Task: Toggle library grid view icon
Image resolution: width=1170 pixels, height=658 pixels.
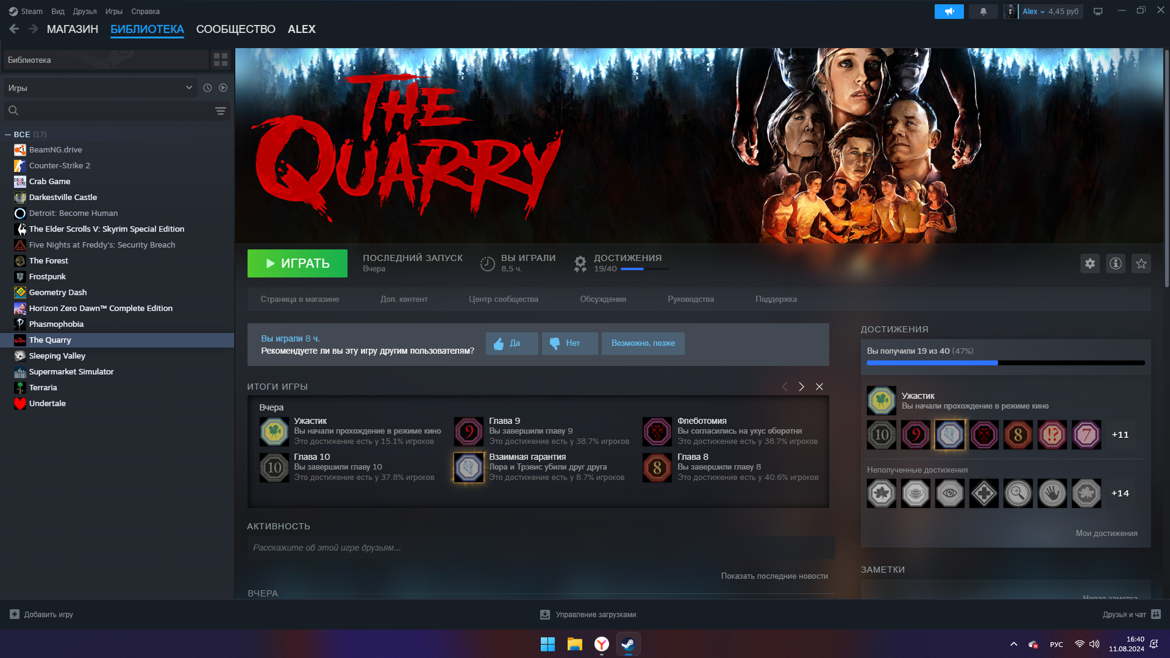Action: coord(220,60)
